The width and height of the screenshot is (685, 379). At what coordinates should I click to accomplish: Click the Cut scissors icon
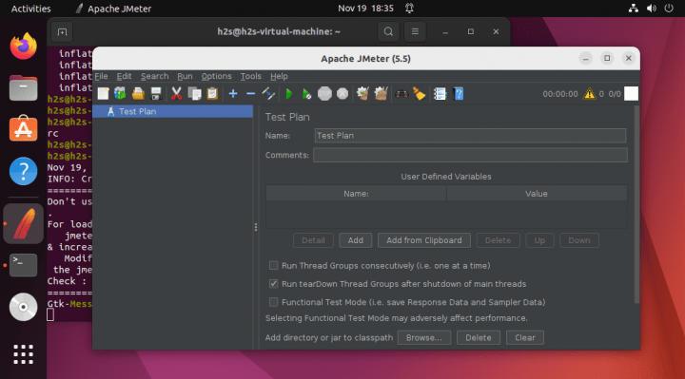(x=177, y=94)
